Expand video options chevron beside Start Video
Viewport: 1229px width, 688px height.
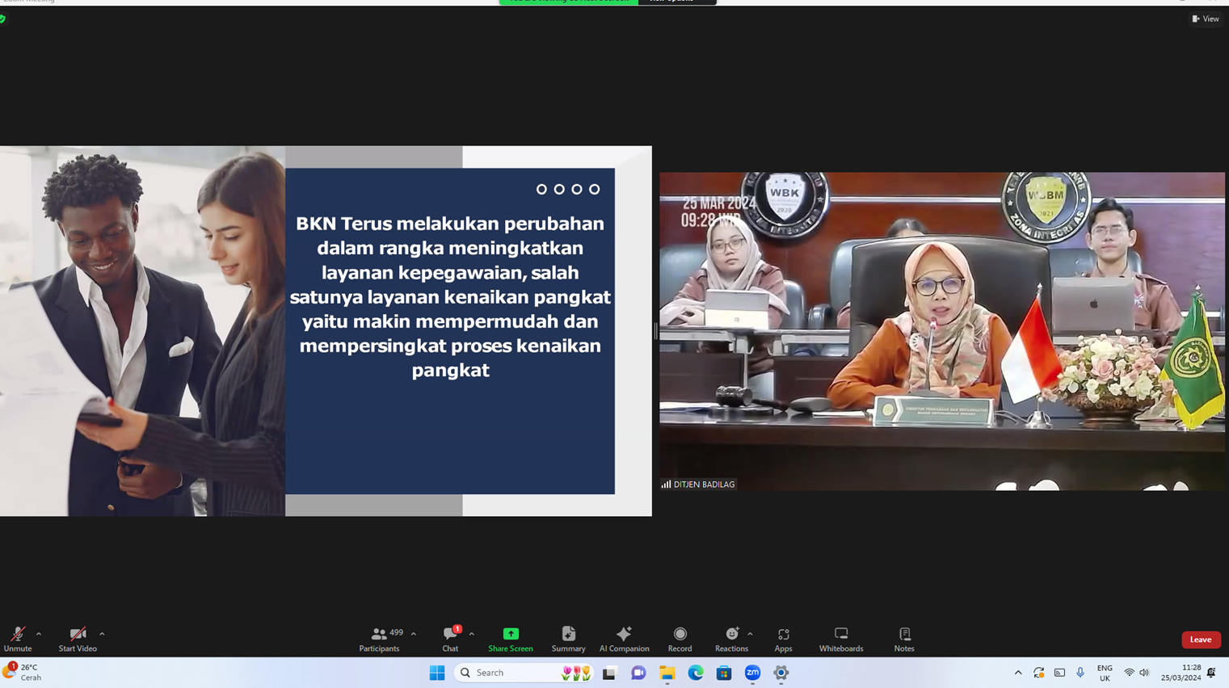pyautogui.click(x=102, y=634)
